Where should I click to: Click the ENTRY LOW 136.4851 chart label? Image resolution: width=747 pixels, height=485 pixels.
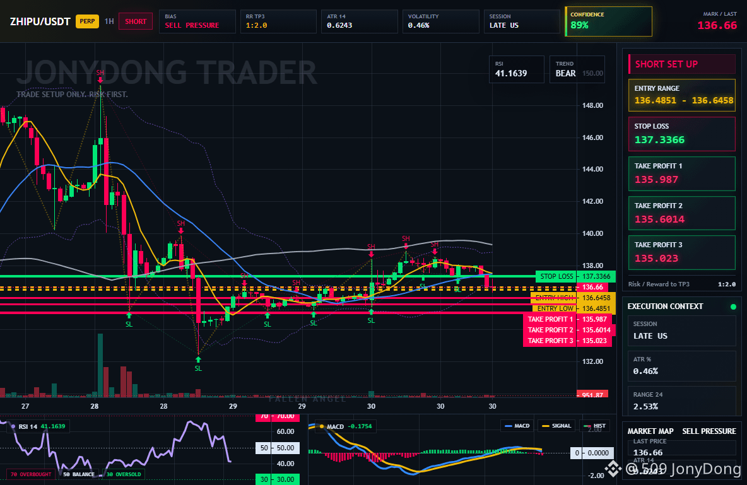pyautogui.click(x=573, y=308)
